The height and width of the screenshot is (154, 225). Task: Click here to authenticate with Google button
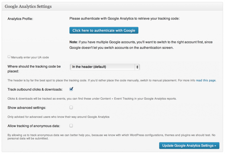104,30
